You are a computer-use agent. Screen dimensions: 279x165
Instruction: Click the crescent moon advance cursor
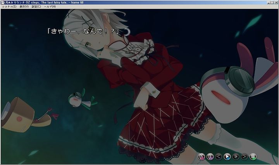(127, 32)
